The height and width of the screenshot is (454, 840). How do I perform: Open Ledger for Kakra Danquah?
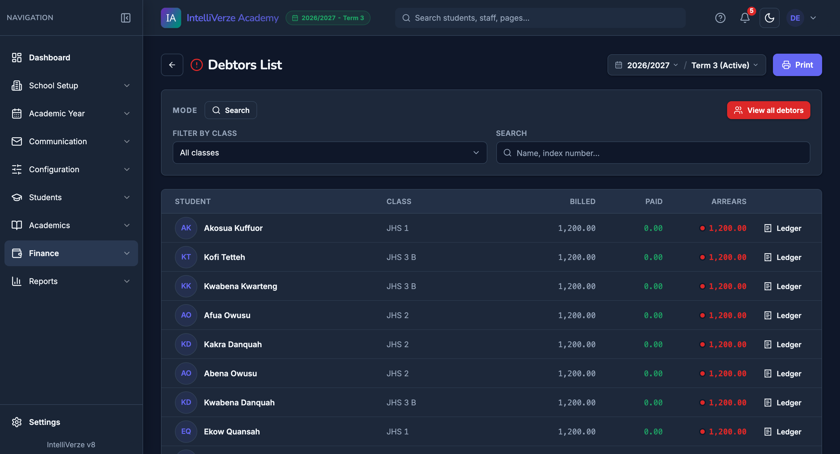pyautogui.click(x=783, y=344)
